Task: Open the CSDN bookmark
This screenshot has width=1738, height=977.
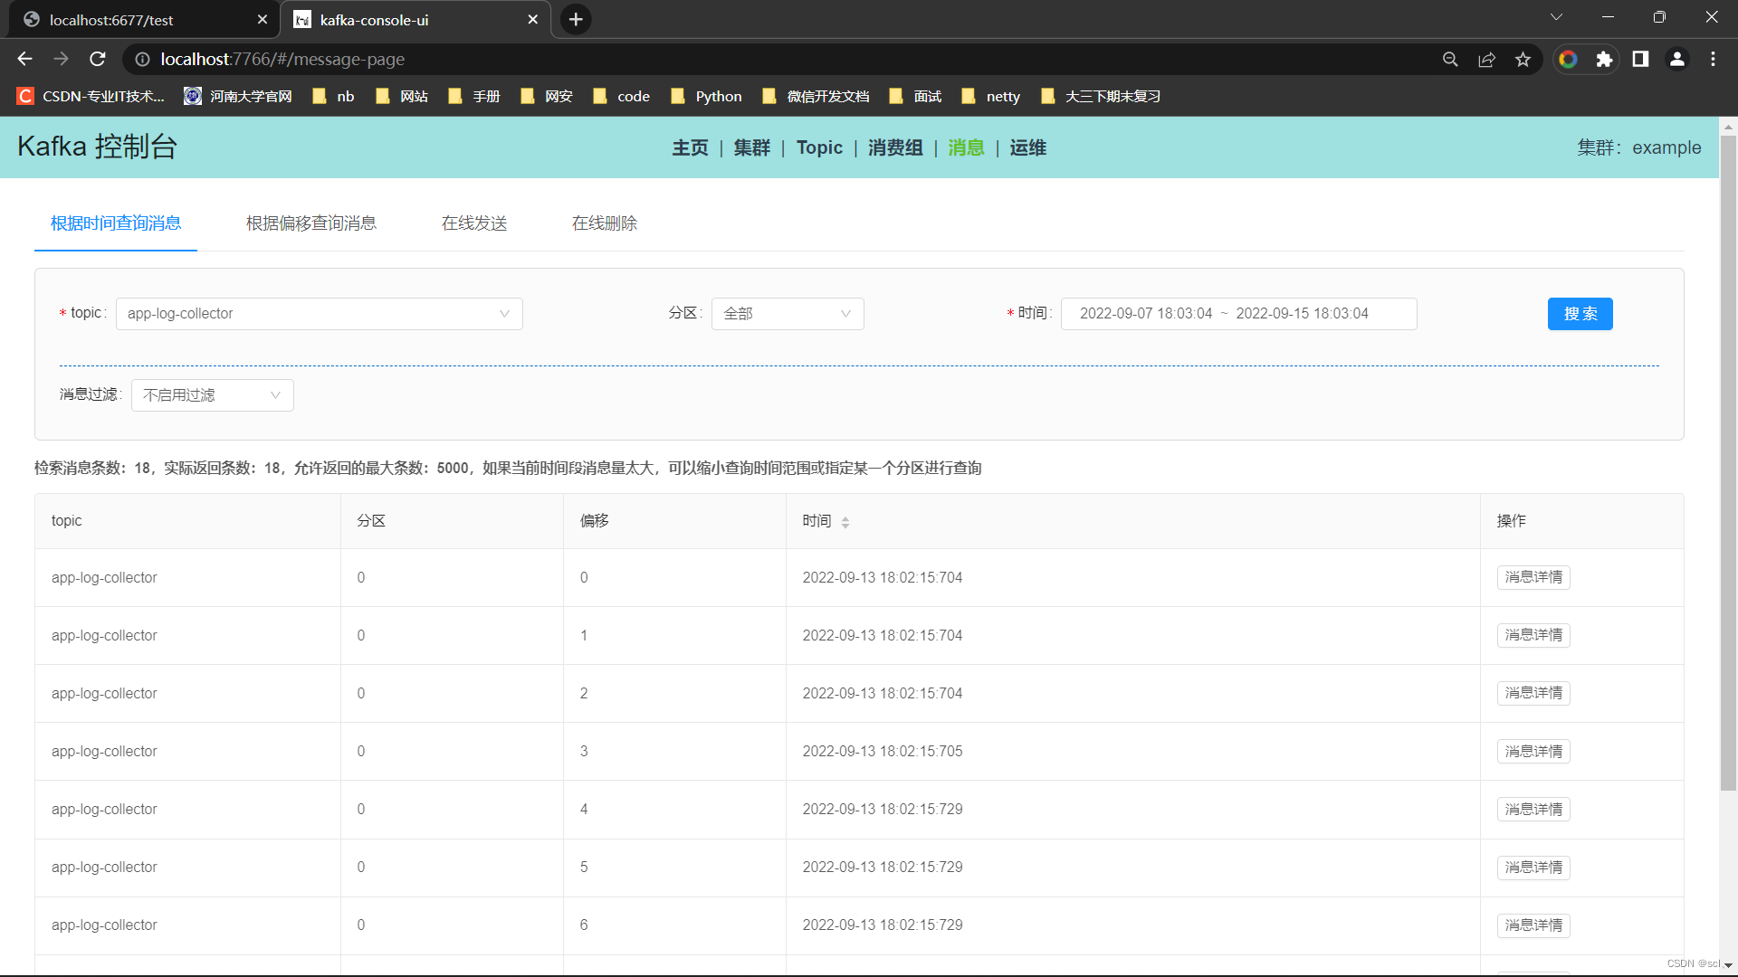Action: [x=91, y=96]
